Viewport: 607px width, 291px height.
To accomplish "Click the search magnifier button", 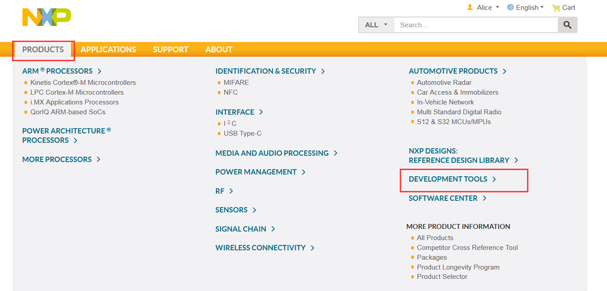I will (567, 25).
